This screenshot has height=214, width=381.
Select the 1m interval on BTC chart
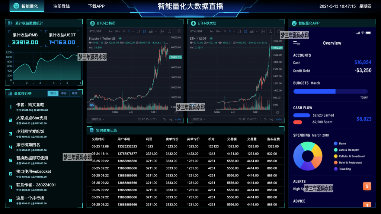111,31
